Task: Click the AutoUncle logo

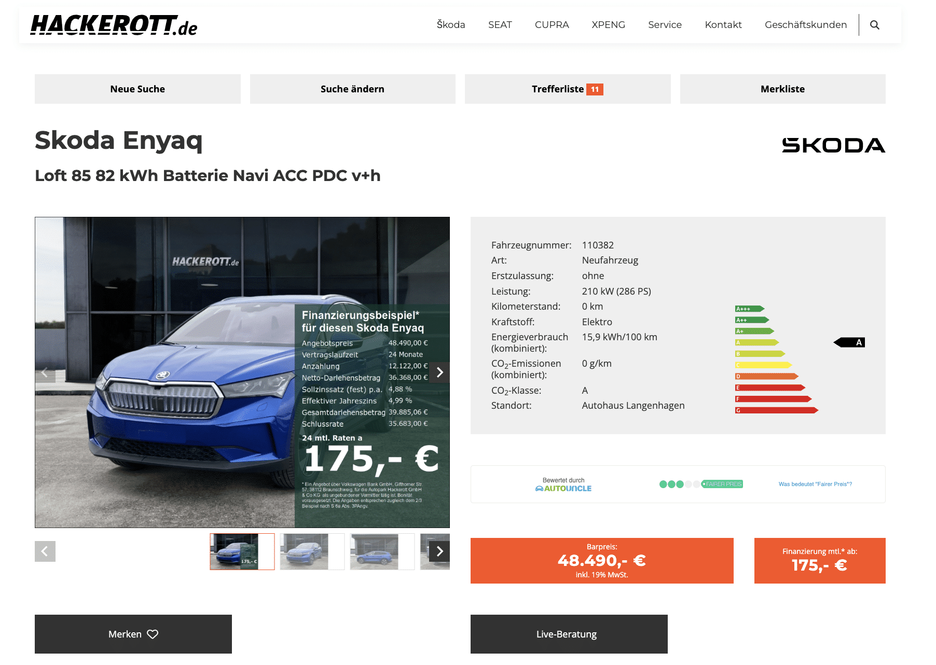Action: point(563,488)
